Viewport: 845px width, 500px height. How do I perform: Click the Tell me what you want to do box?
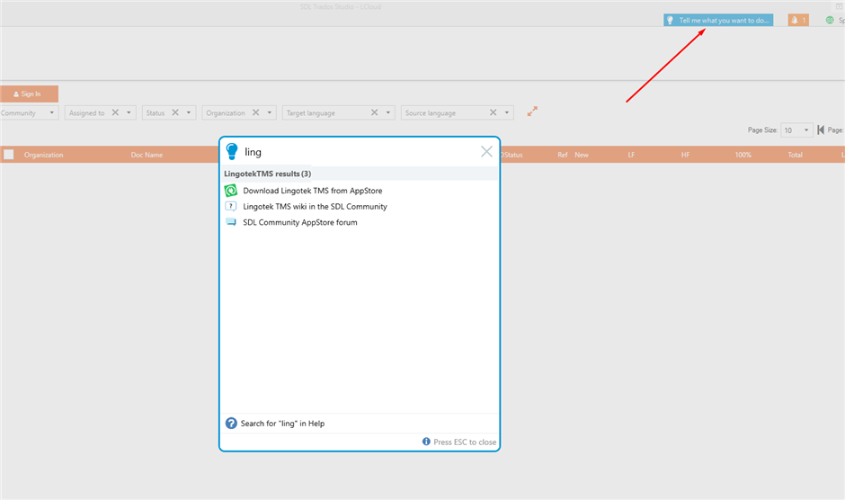point(718,20)
